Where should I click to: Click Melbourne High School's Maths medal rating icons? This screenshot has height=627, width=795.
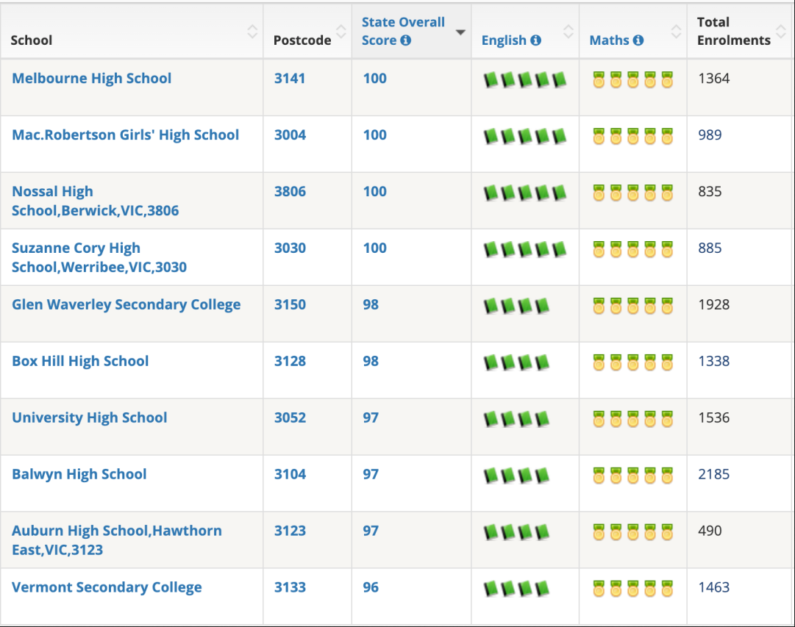632,79
